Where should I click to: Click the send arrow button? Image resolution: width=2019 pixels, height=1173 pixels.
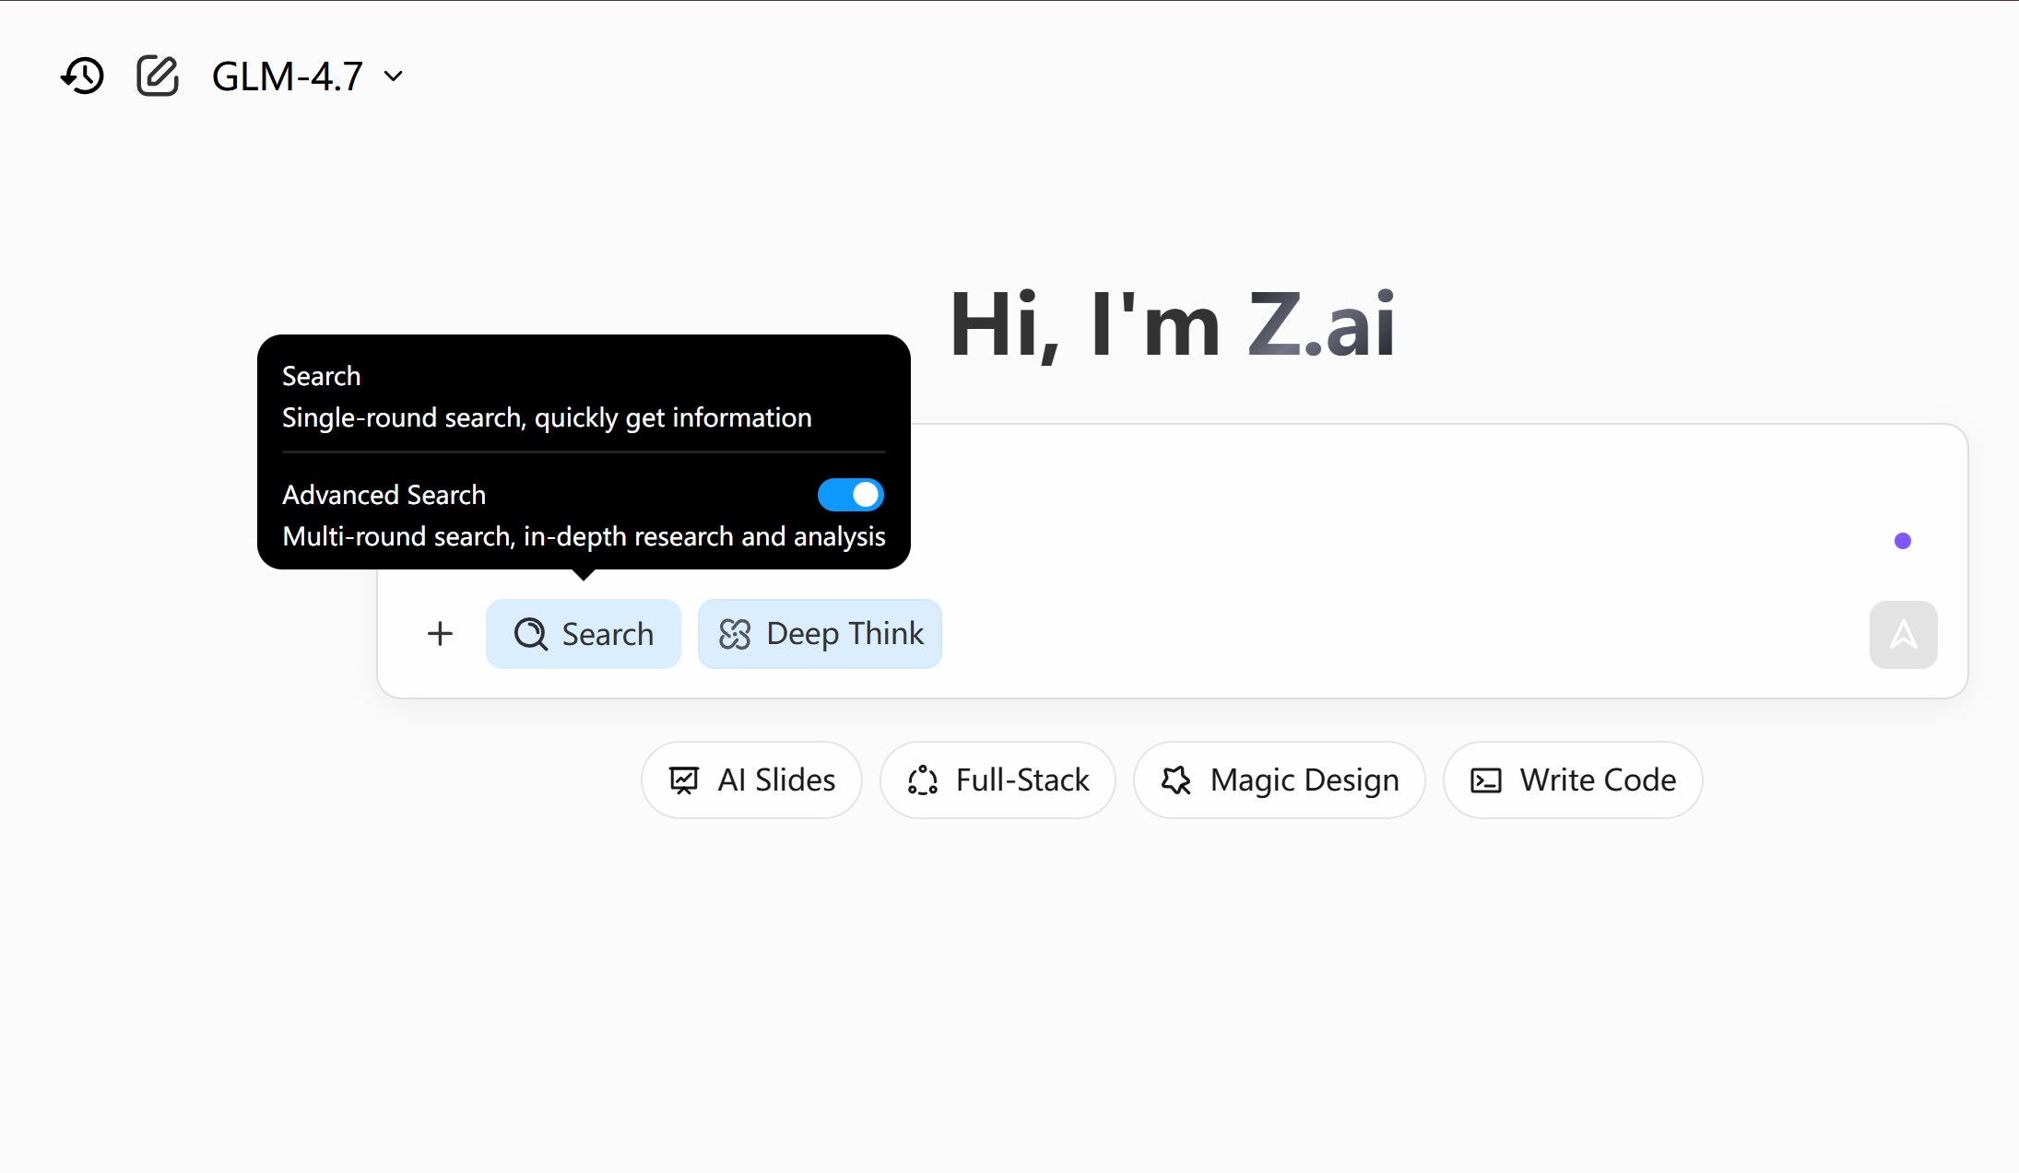(1902, 634)
